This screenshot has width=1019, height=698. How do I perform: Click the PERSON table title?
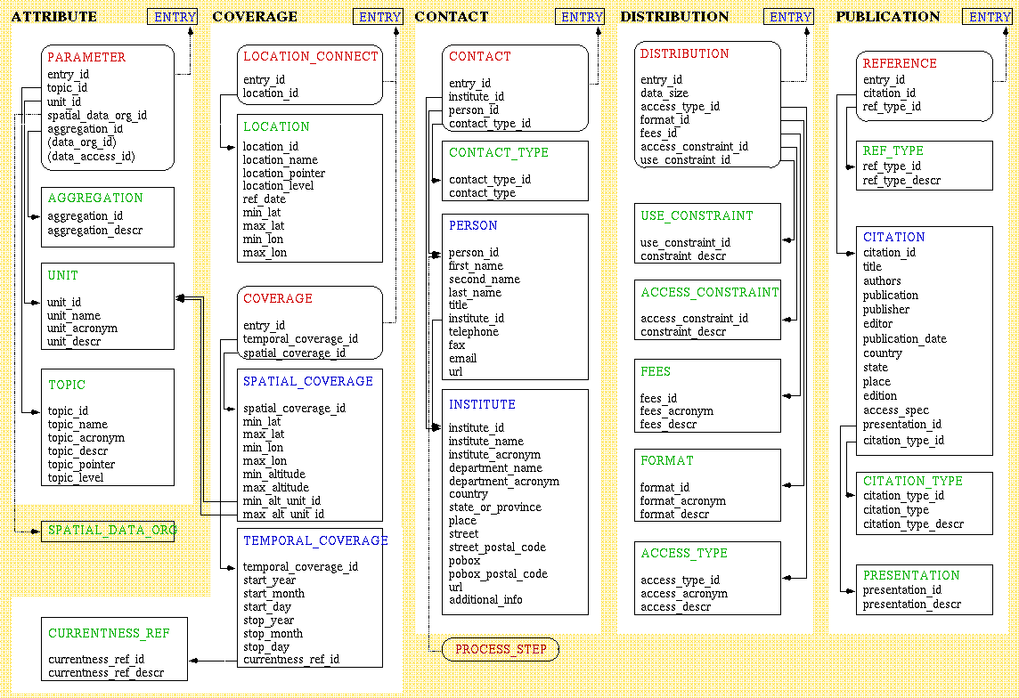(x=473, y=225)
